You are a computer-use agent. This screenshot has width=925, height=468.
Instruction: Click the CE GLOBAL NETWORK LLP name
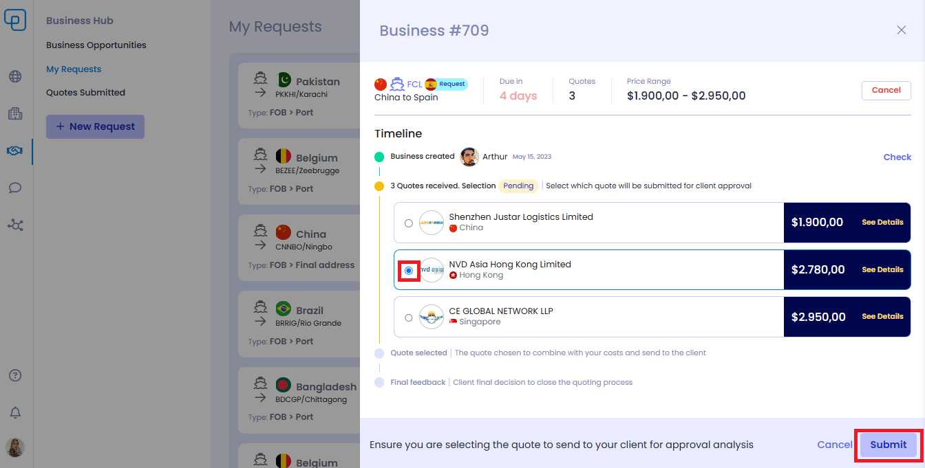[501, 311]
